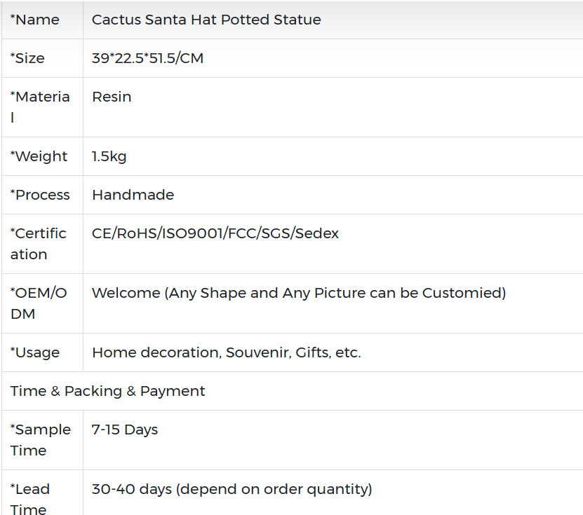Click the "Cactus Santa Hat Potted Statue" name value
The image size is (583, 515).
(206, 20)
